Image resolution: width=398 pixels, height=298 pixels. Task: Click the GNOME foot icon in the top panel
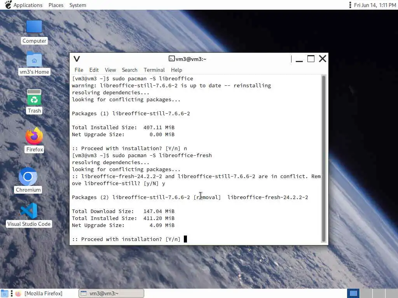pyautogui.click(x=8, y=5)
